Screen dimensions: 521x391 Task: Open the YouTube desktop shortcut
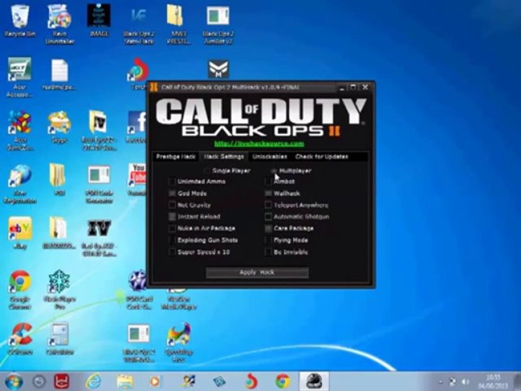137,180
